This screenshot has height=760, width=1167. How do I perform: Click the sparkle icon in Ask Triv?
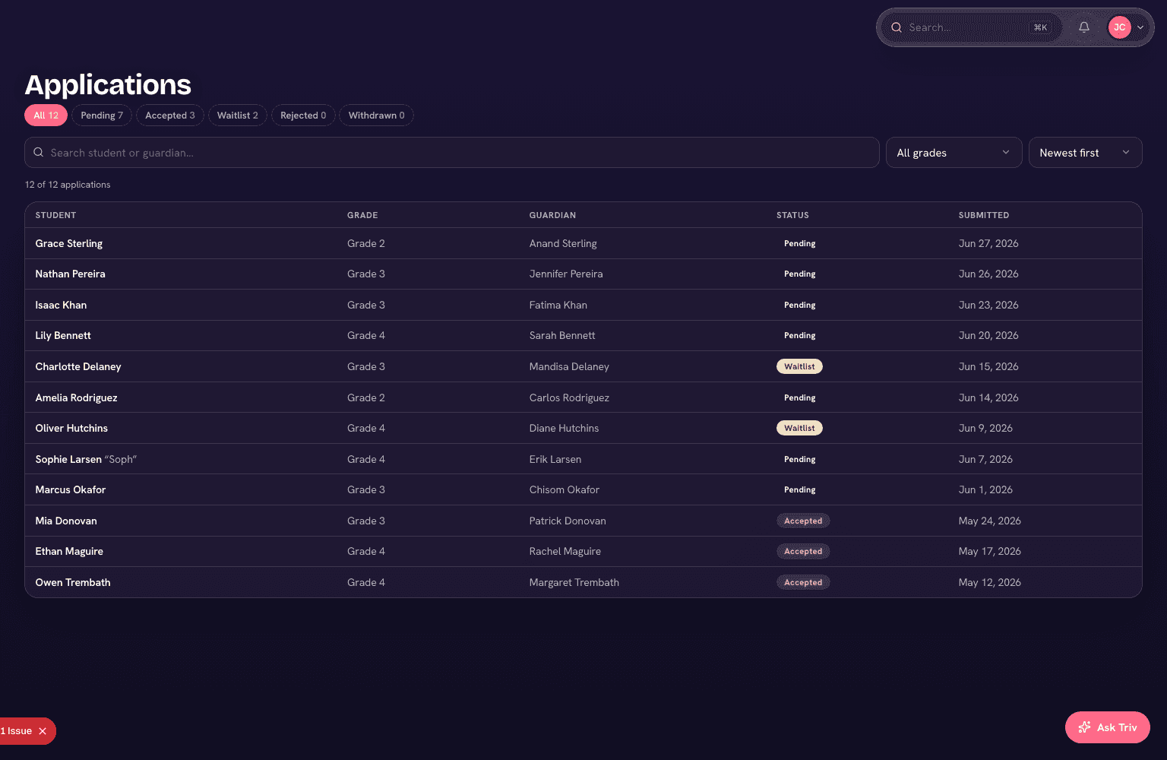pos(1084,727)
